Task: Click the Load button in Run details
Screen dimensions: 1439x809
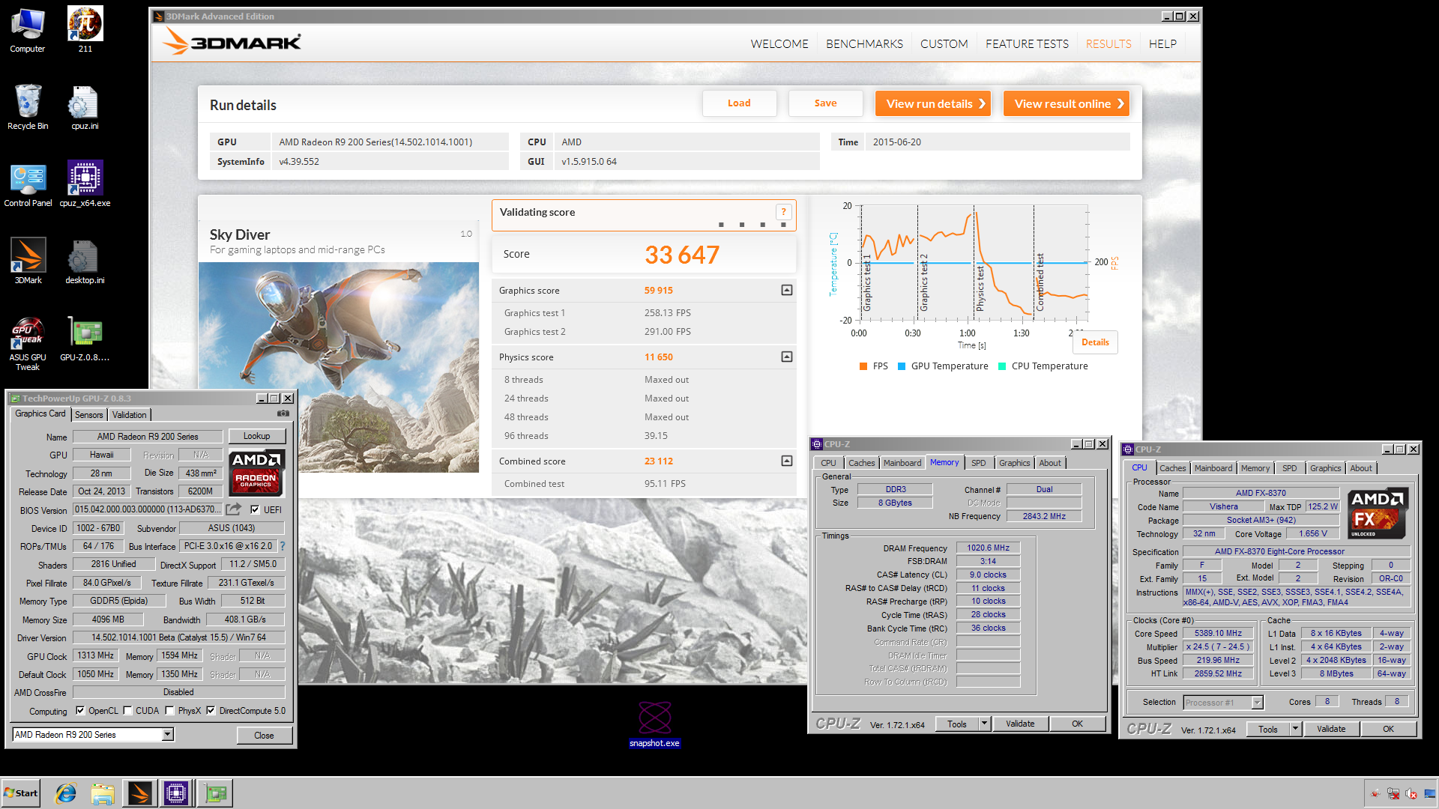Action: click(x=739, y=103)
